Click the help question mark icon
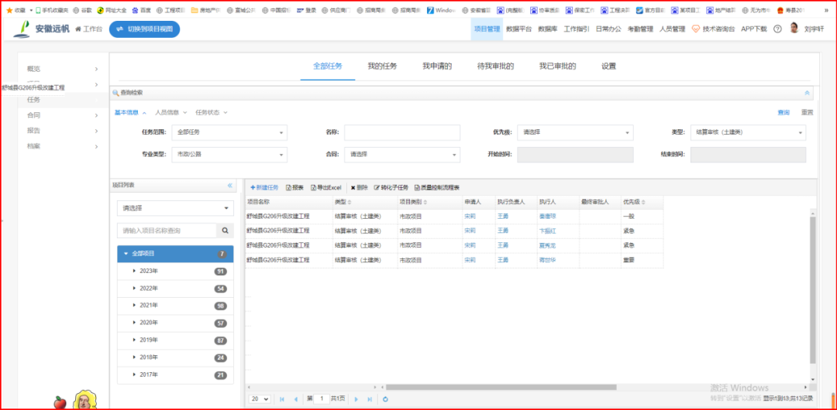This screenshot has height=410, width=837. (x=777, y=29)
